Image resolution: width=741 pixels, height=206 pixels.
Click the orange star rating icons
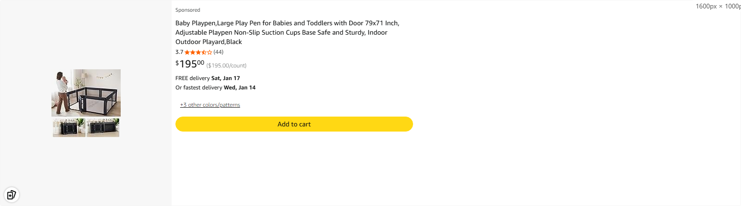(x=198, y=52)
